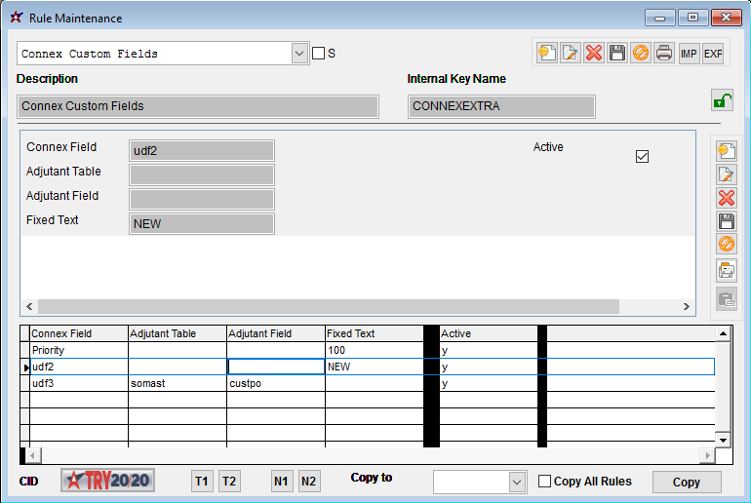
Task: Open the Connex Custom Fields rule dropdown
Action: pyautogui.click(x=299, y=54)
